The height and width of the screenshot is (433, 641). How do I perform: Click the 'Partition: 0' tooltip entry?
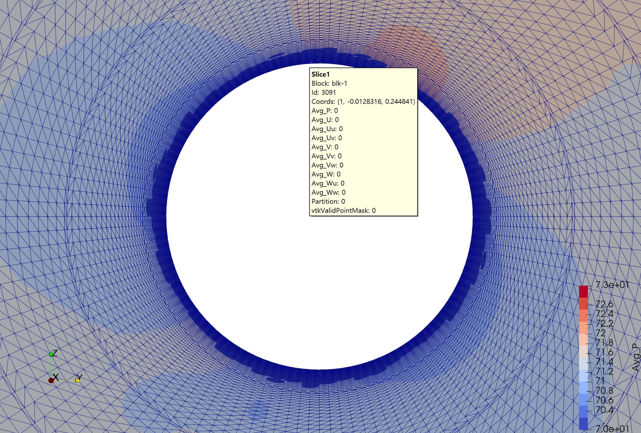(328, 201)
